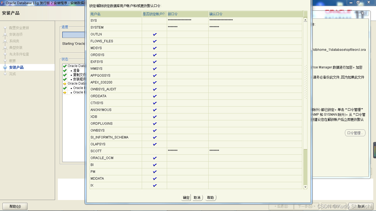Viewport: 376px width, 211px height.
Task: Click the 确认口令 column header
Action: (256, 14)
